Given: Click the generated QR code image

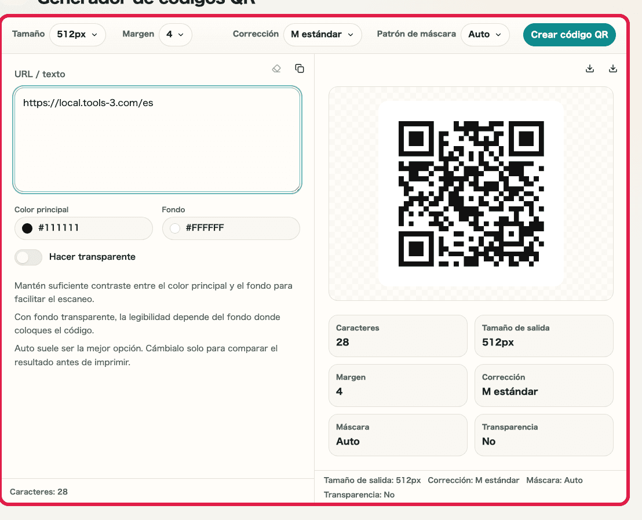Looking at the screenshot, I should point(471,194).
